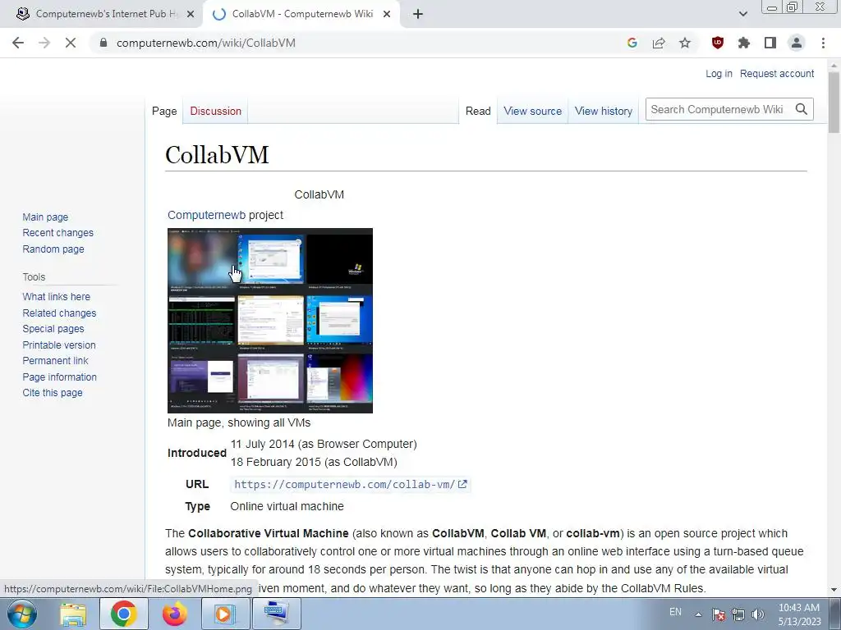Open the Windows Start menu

(x=22, y=614)
